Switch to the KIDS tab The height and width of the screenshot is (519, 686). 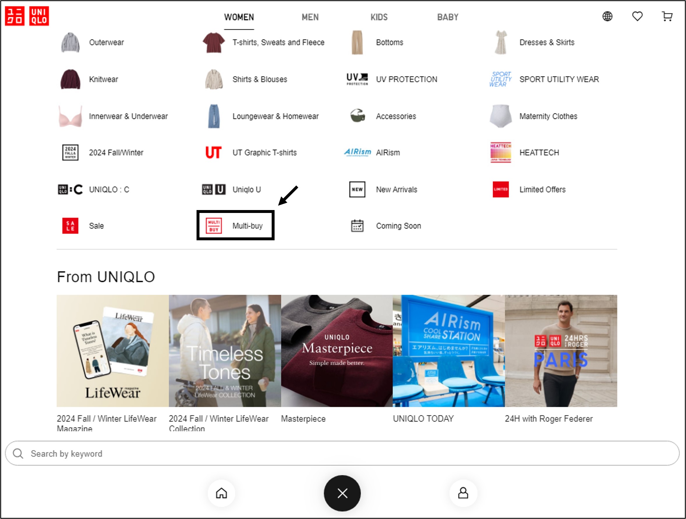[379, 17]
